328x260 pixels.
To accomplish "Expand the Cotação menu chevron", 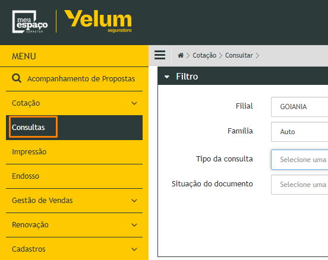I will tap(134, 103).
